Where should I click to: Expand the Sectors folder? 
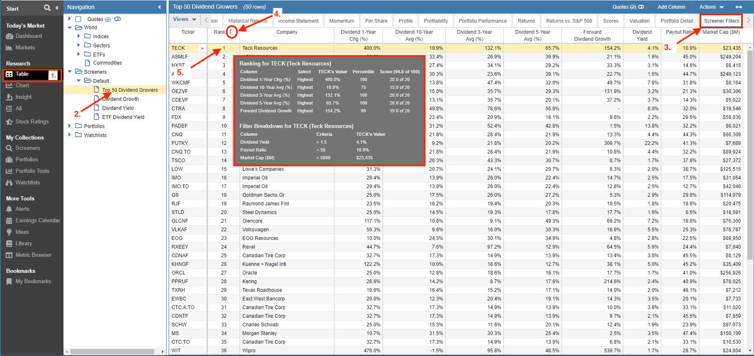click(78, 45)
